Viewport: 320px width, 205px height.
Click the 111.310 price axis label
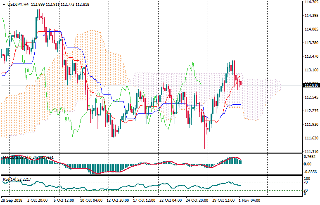click(x=311, y=151)
